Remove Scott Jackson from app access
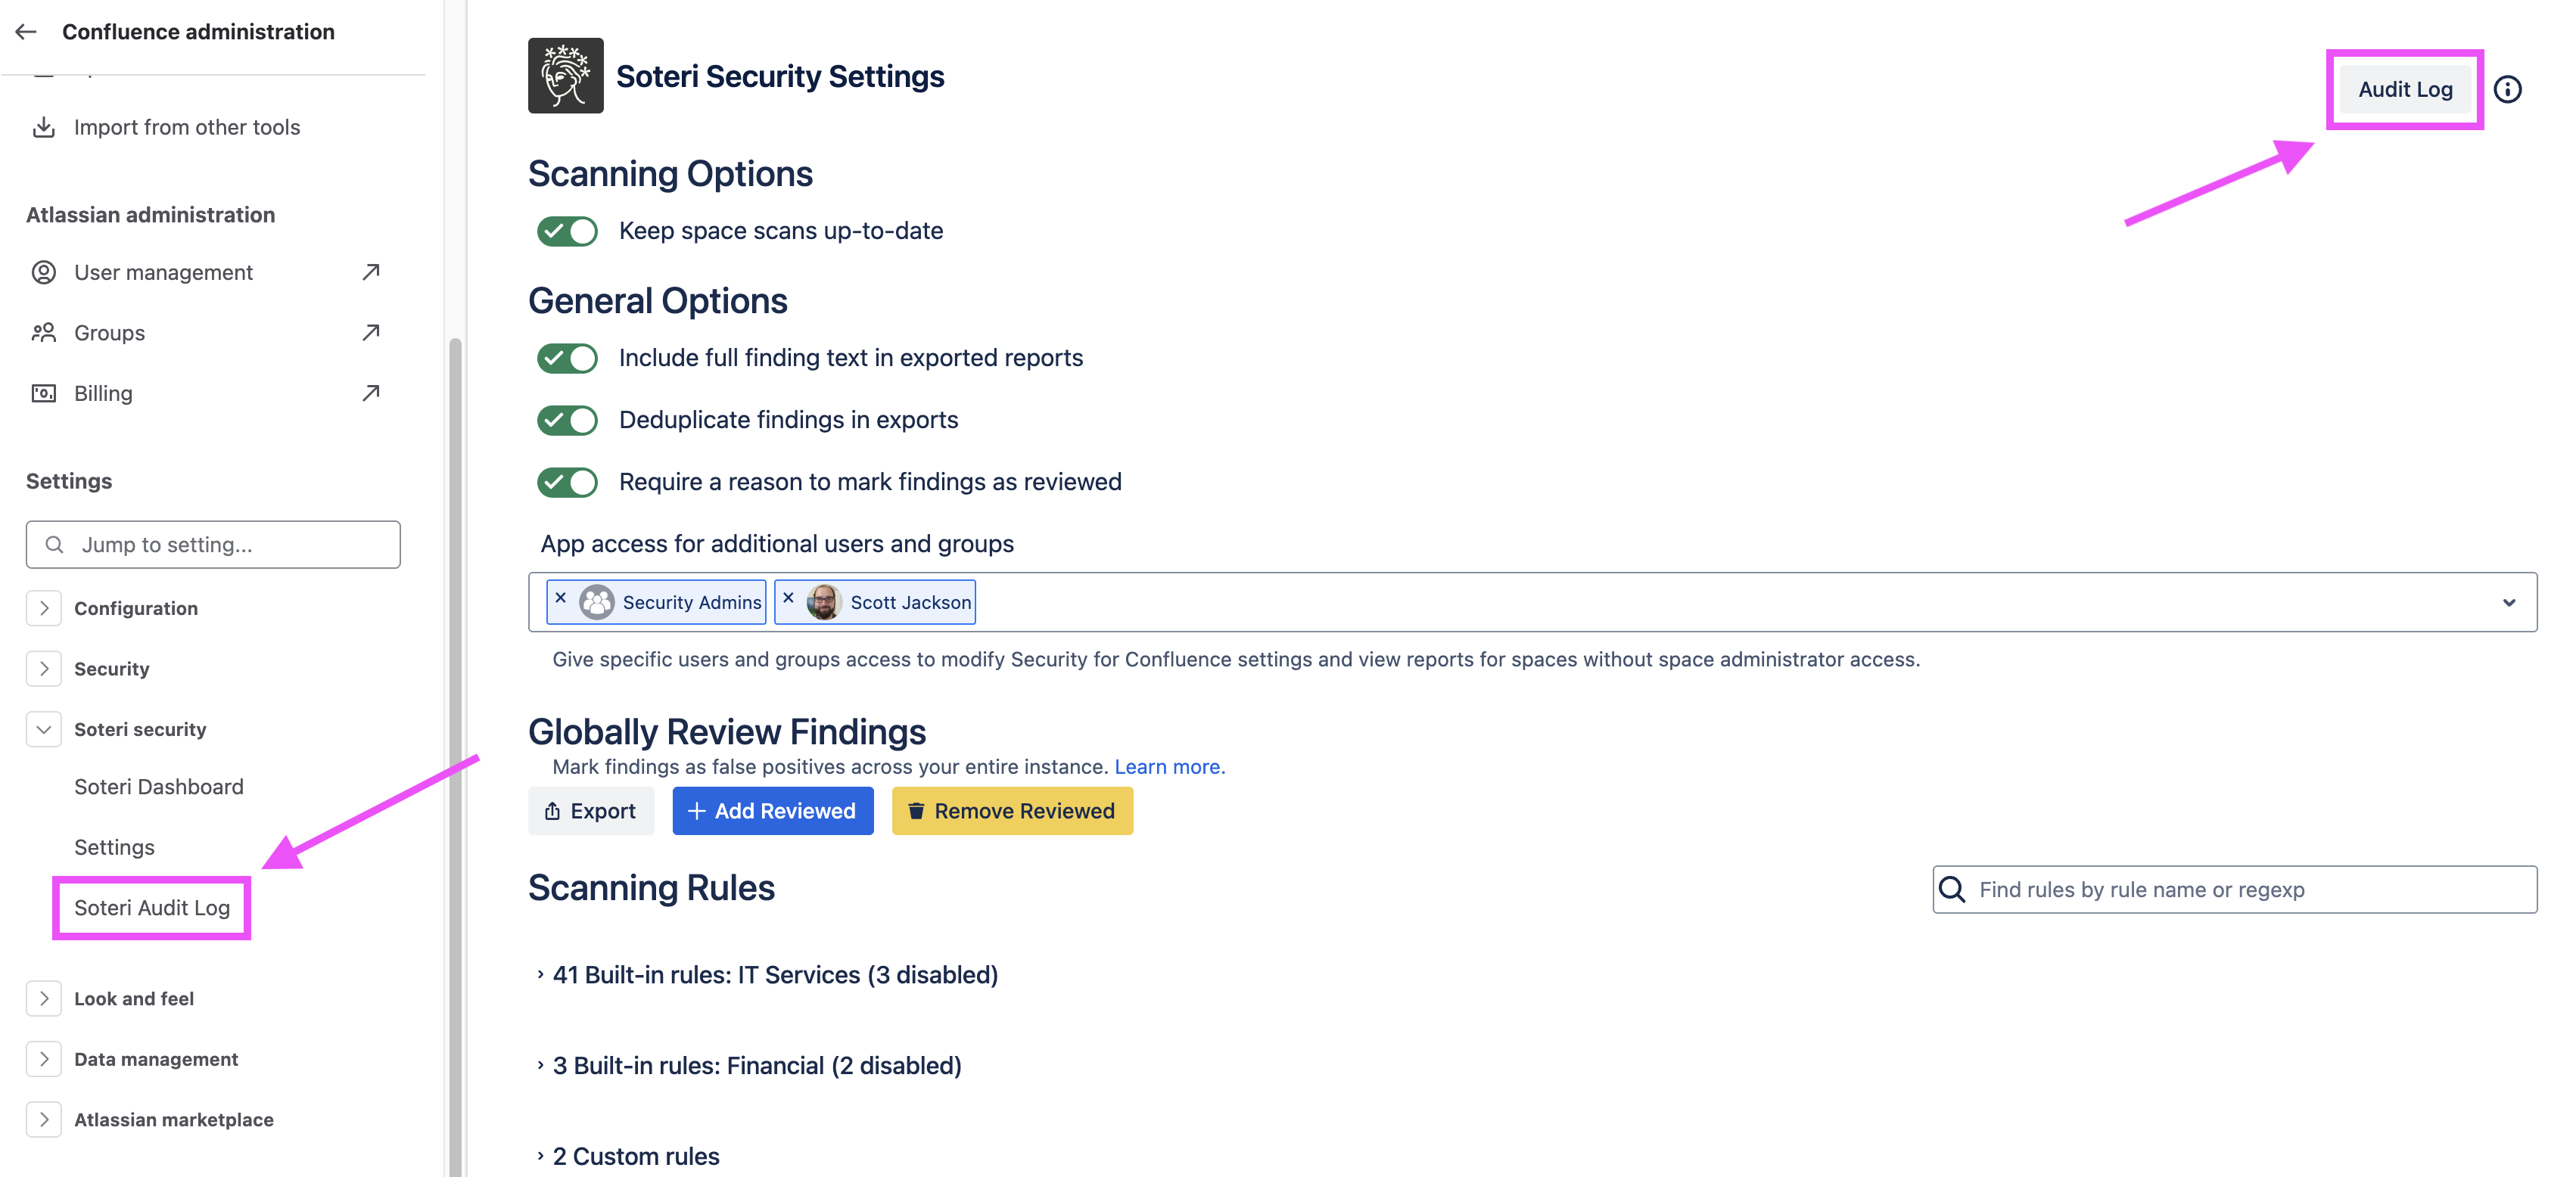The height and width of the screenshot is (1177, 2576). pos(788,598)
